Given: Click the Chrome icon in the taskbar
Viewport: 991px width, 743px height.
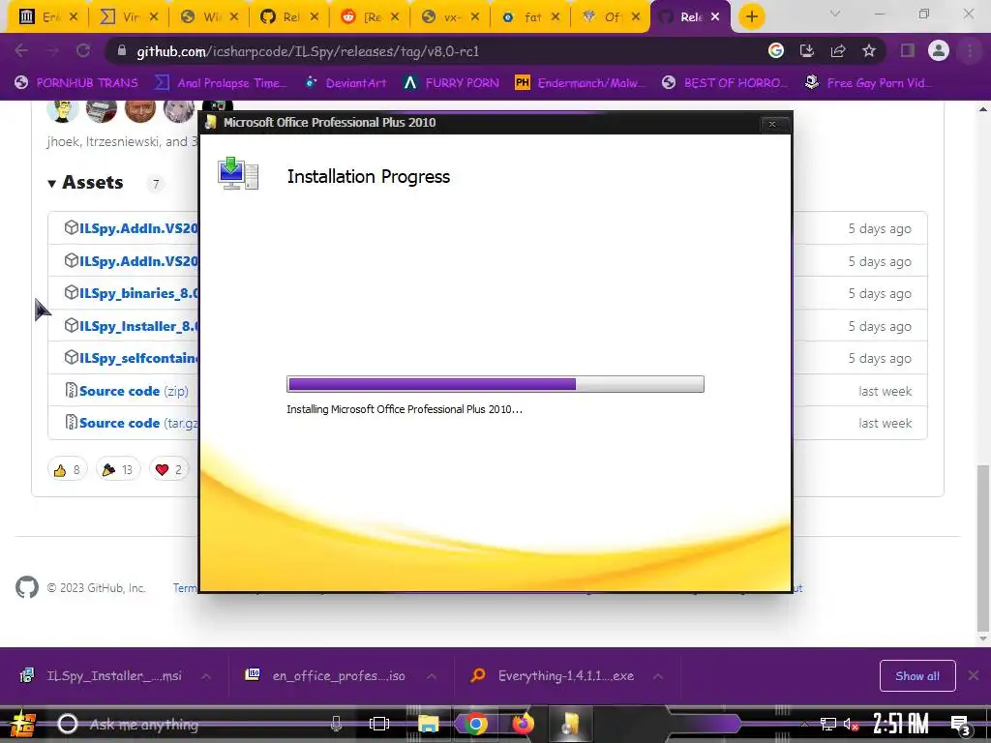Looking at the screenshot, I should point(475,724).
